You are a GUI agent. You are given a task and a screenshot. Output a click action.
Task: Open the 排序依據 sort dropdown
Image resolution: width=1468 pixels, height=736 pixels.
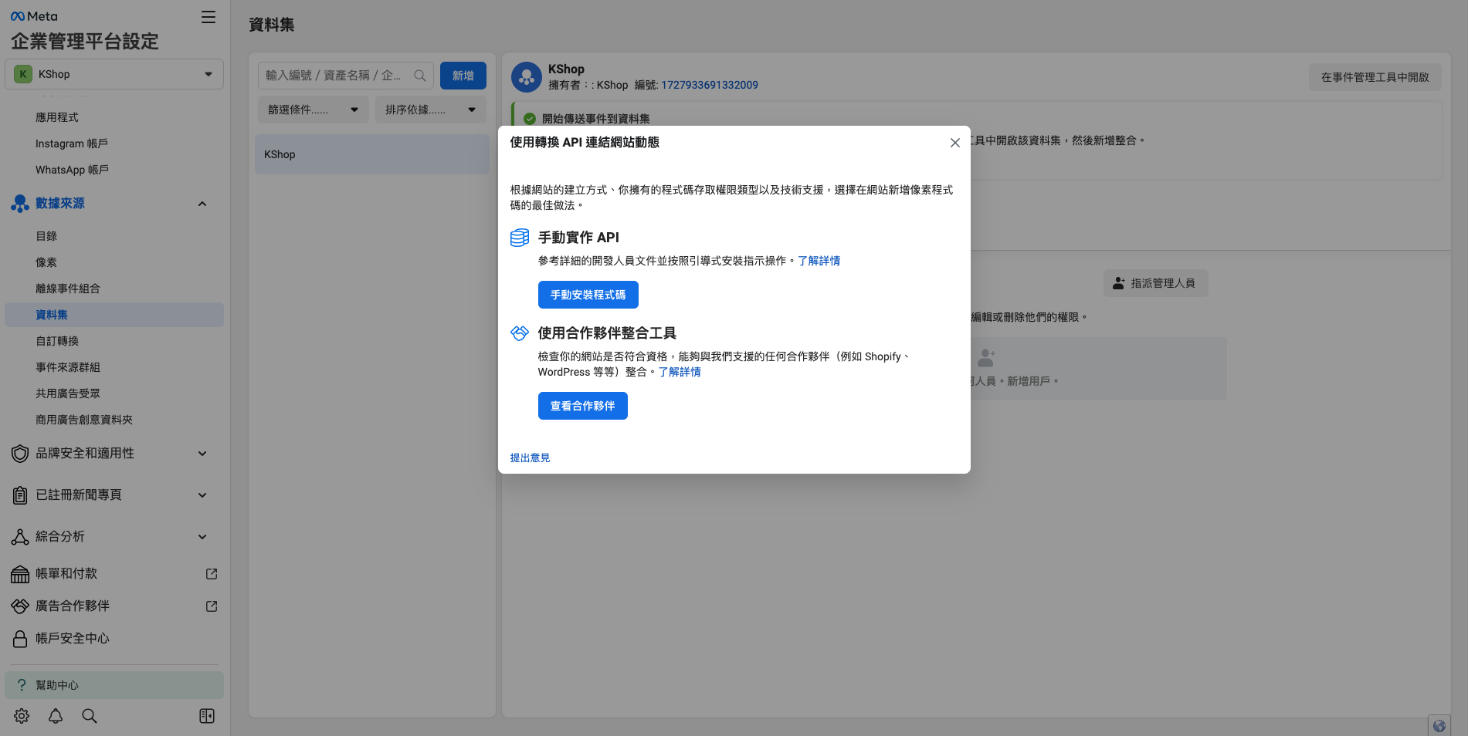[x=431, y=110]
